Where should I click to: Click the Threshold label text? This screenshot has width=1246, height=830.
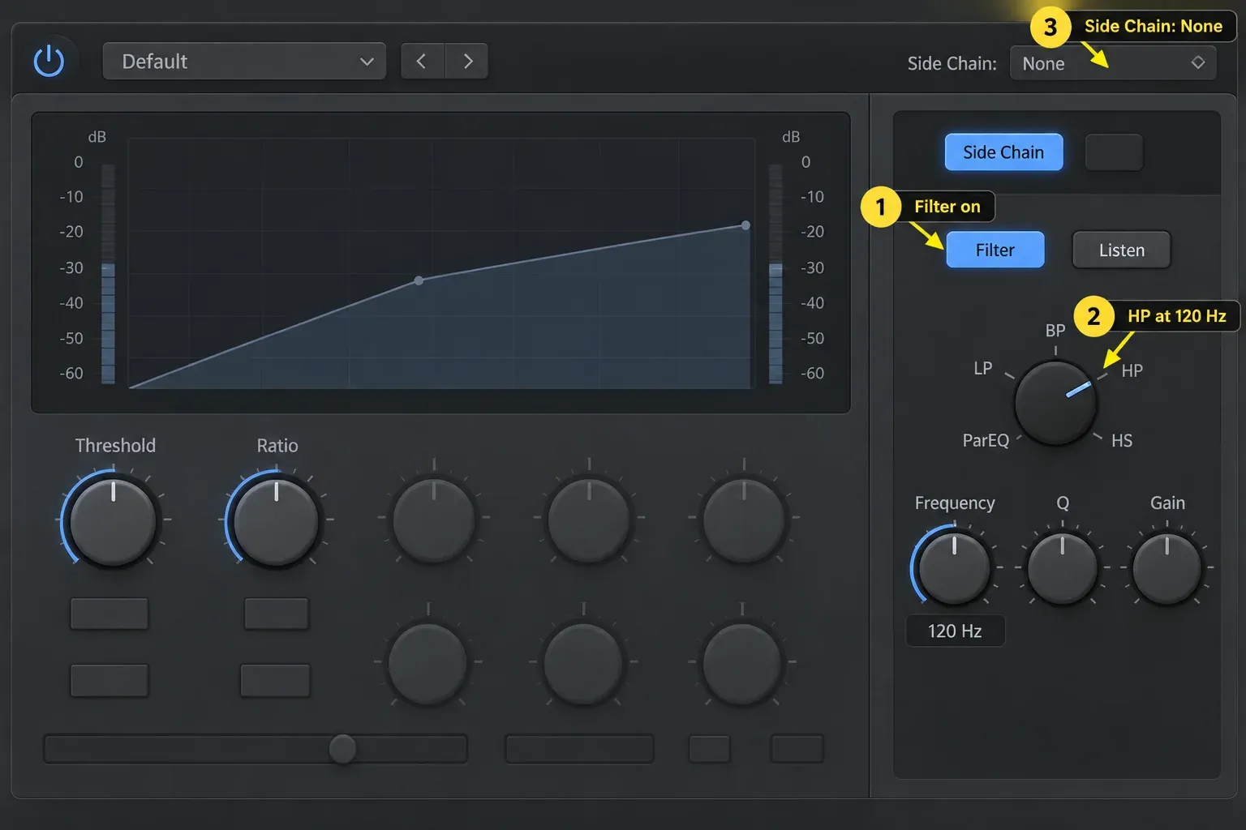pos(115,446)
